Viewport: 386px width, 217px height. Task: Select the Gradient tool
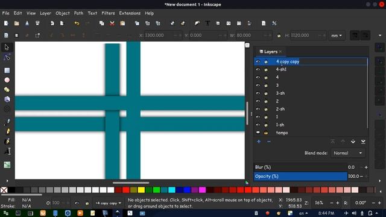pos(7,165)
